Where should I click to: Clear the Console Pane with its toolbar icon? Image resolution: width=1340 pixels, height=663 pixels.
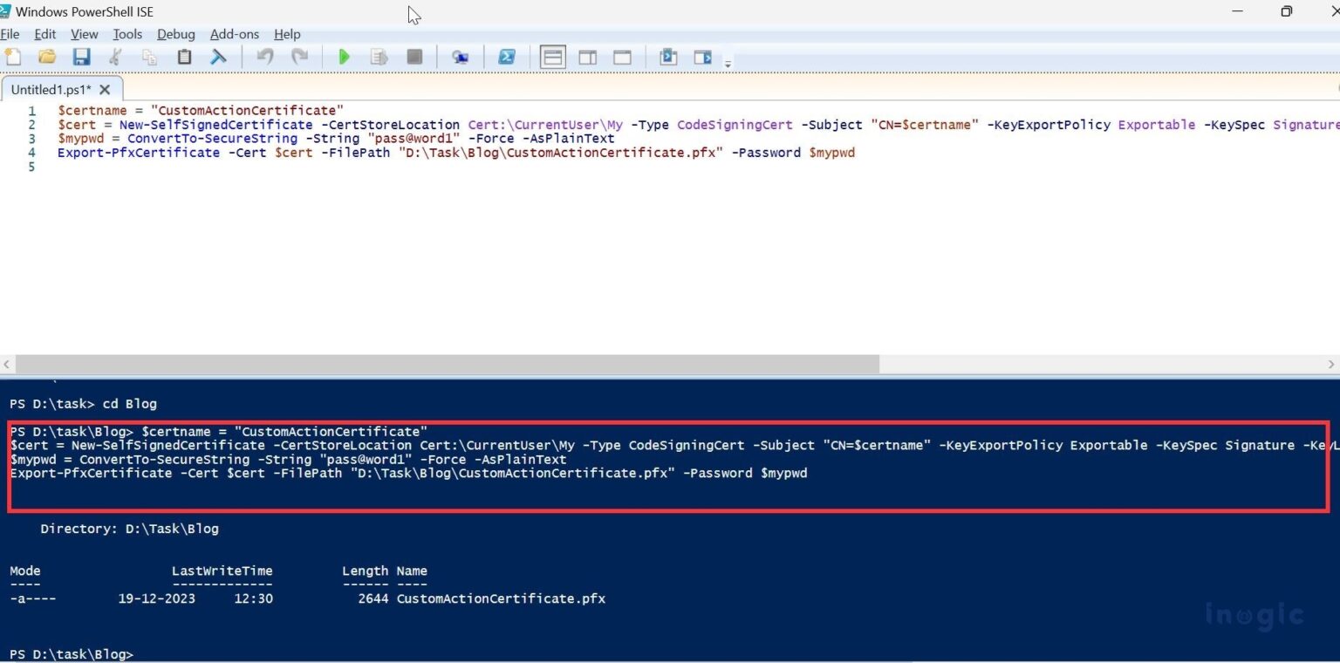point(219,56)
